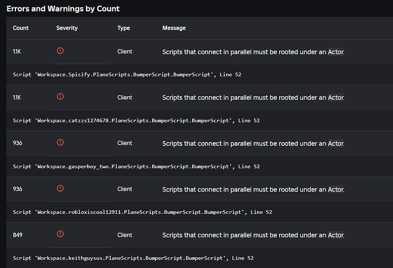Click the error severity icon for Spisify row
Image resolution: width=393 pixels, height=268 pixels.
click(x=60, y=51)
